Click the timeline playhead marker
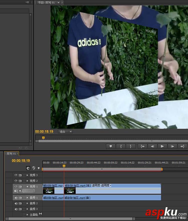Image resolution: width=188 pixels, height=221 pixels. tap(64, 166)
